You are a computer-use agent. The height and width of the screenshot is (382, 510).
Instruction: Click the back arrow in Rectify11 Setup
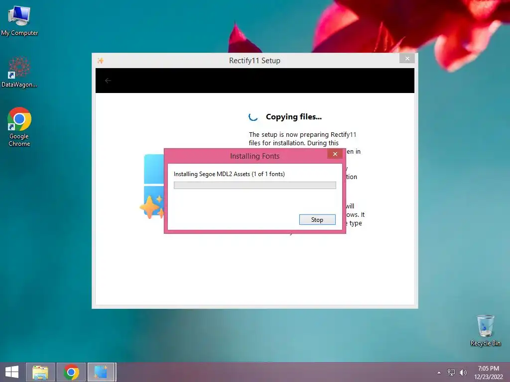(x=108, y=81)
